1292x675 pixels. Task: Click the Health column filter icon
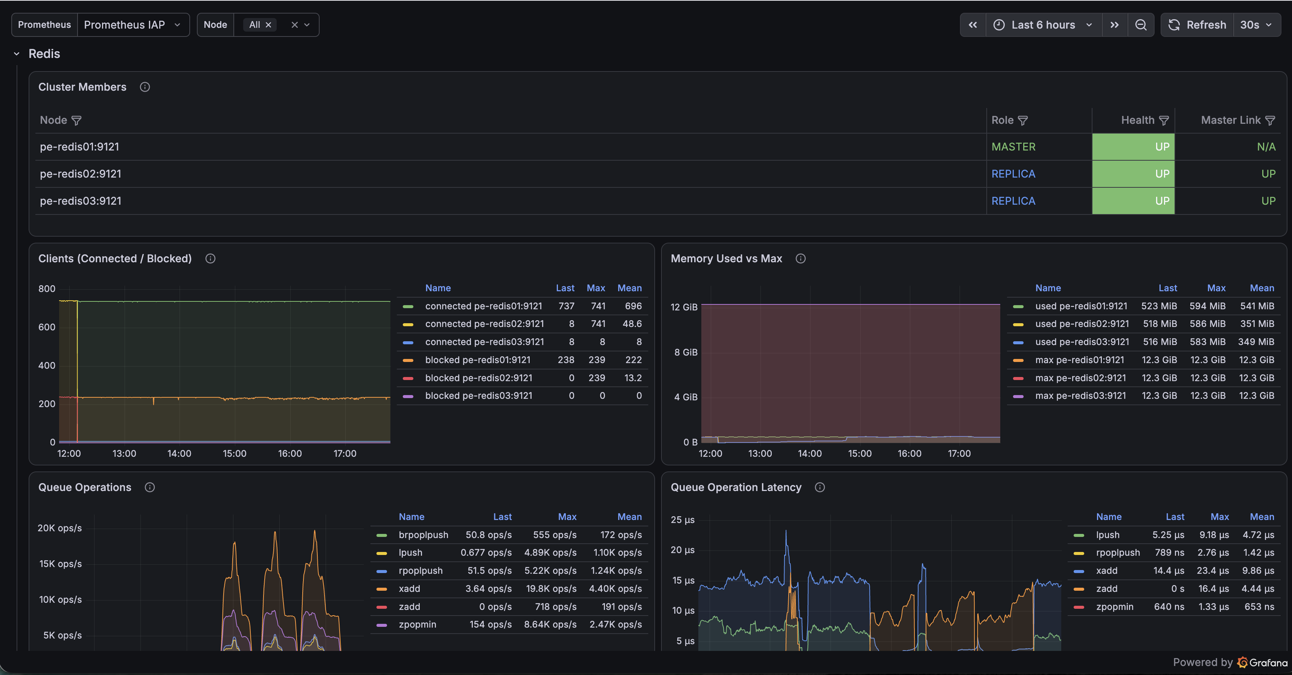(x=1164, y=121)
